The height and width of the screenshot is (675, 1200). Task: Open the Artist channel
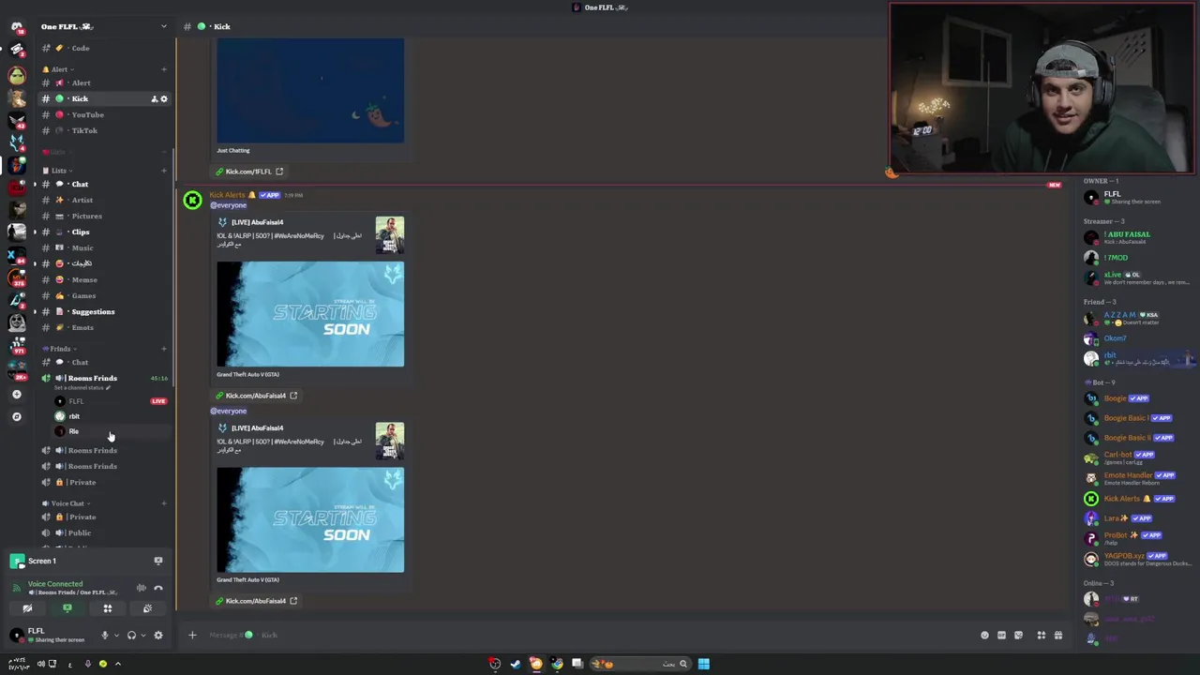pos(103,200)
